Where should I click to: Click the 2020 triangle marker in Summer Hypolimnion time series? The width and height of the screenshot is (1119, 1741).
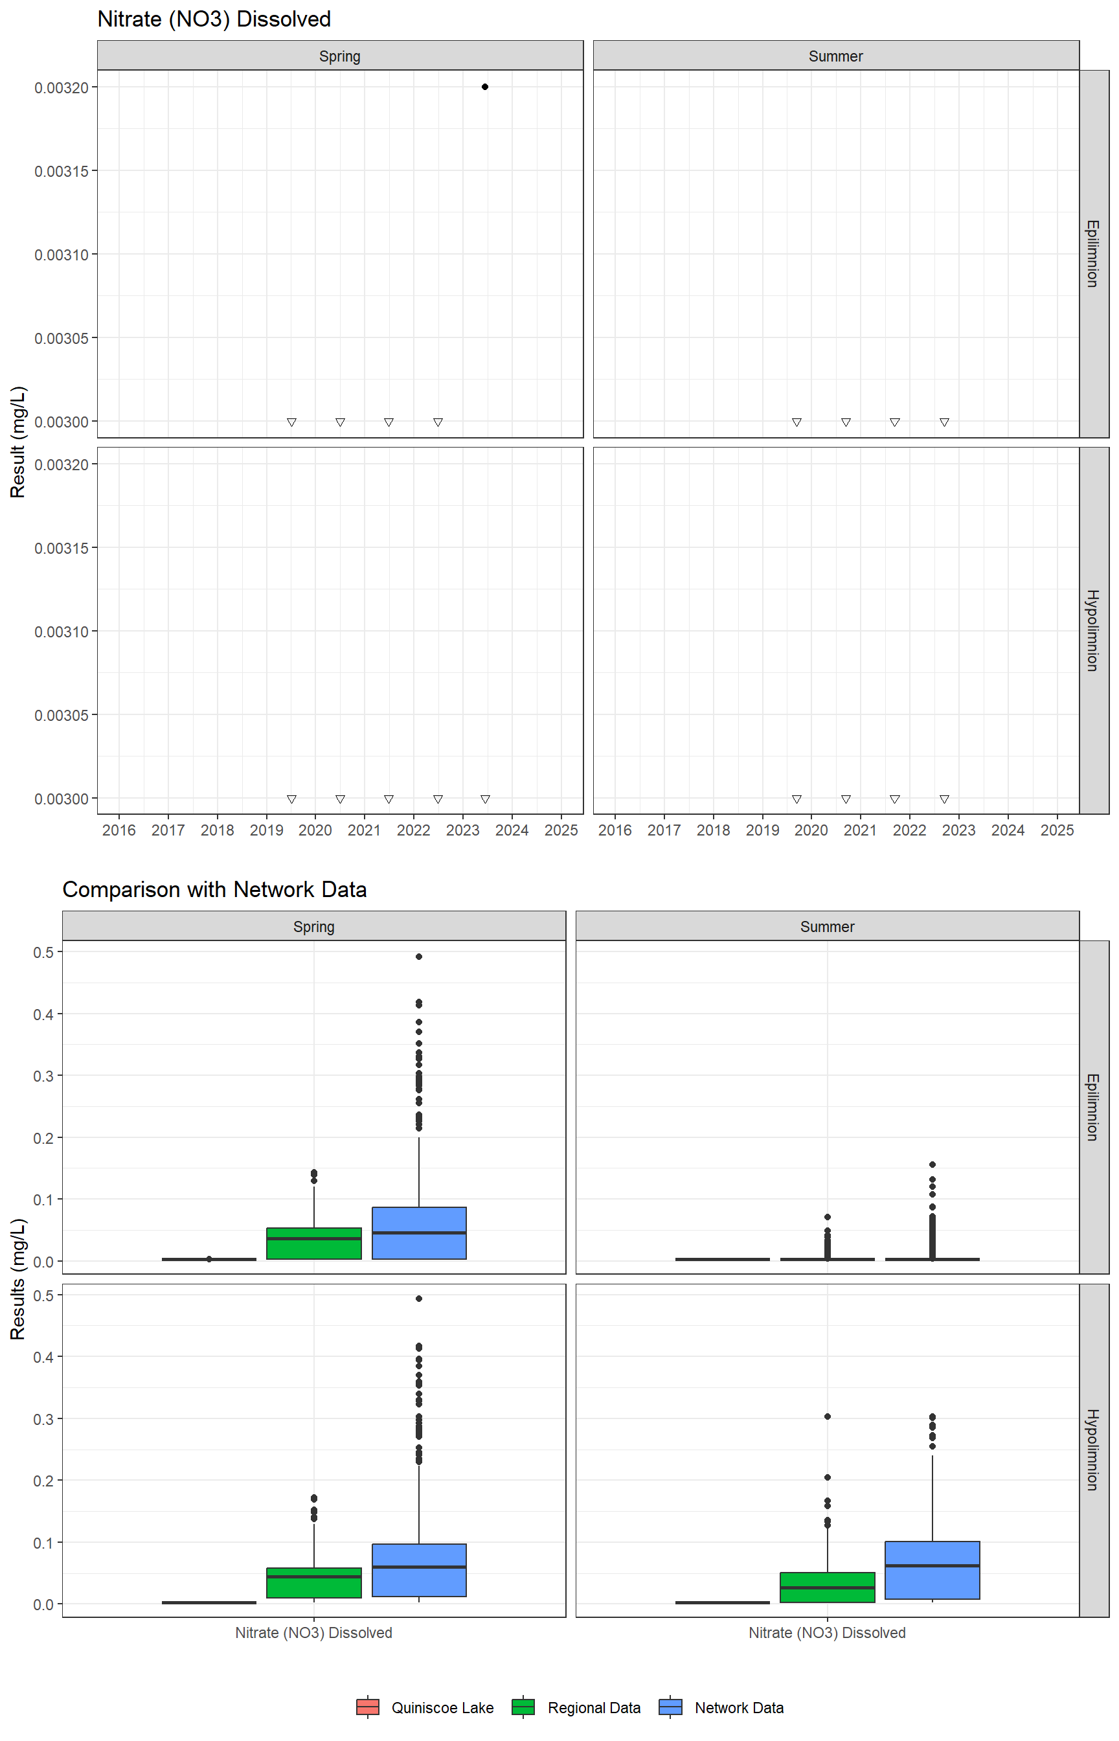[846, 799]
